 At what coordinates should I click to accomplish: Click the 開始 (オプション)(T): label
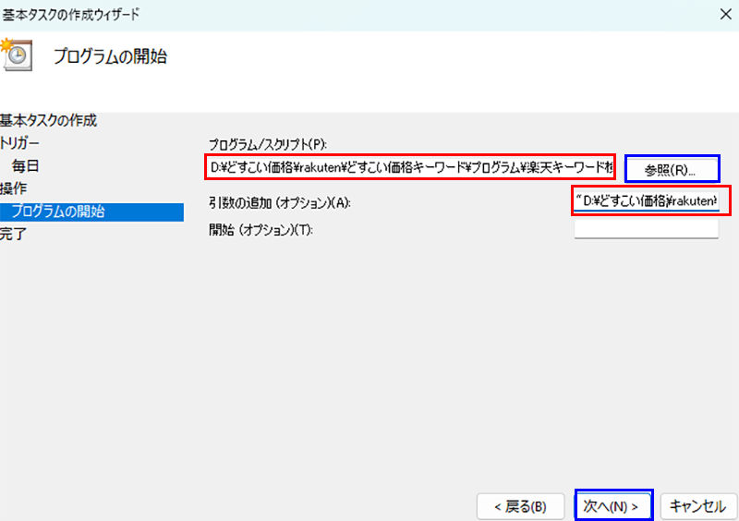click(x=260, y=230)
